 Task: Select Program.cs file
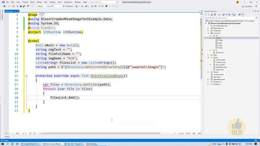tap(217, 82)
